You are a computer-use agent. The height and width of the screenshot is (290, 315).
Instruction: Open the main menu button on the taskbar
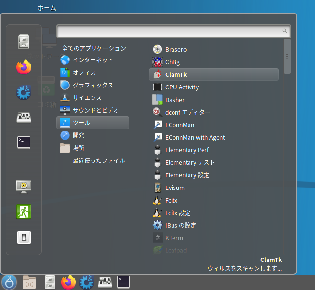coord(9,282)
